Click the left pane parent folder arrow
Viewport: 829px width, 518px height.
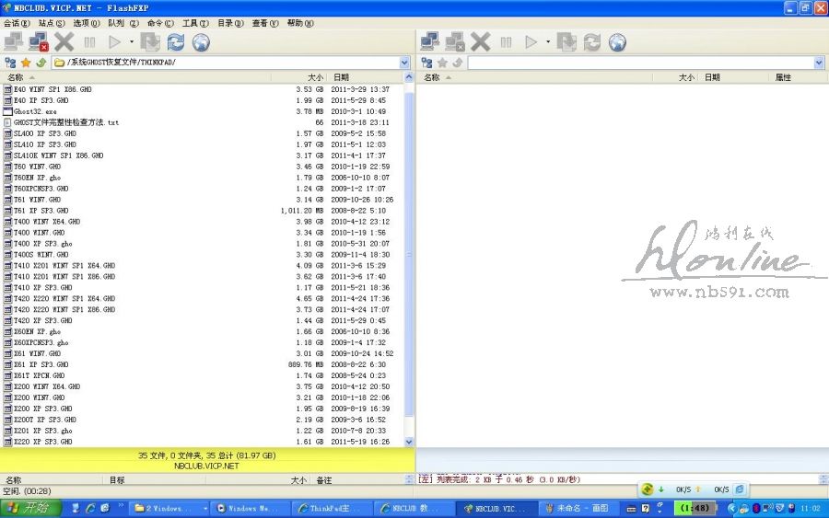click(41, 63)
